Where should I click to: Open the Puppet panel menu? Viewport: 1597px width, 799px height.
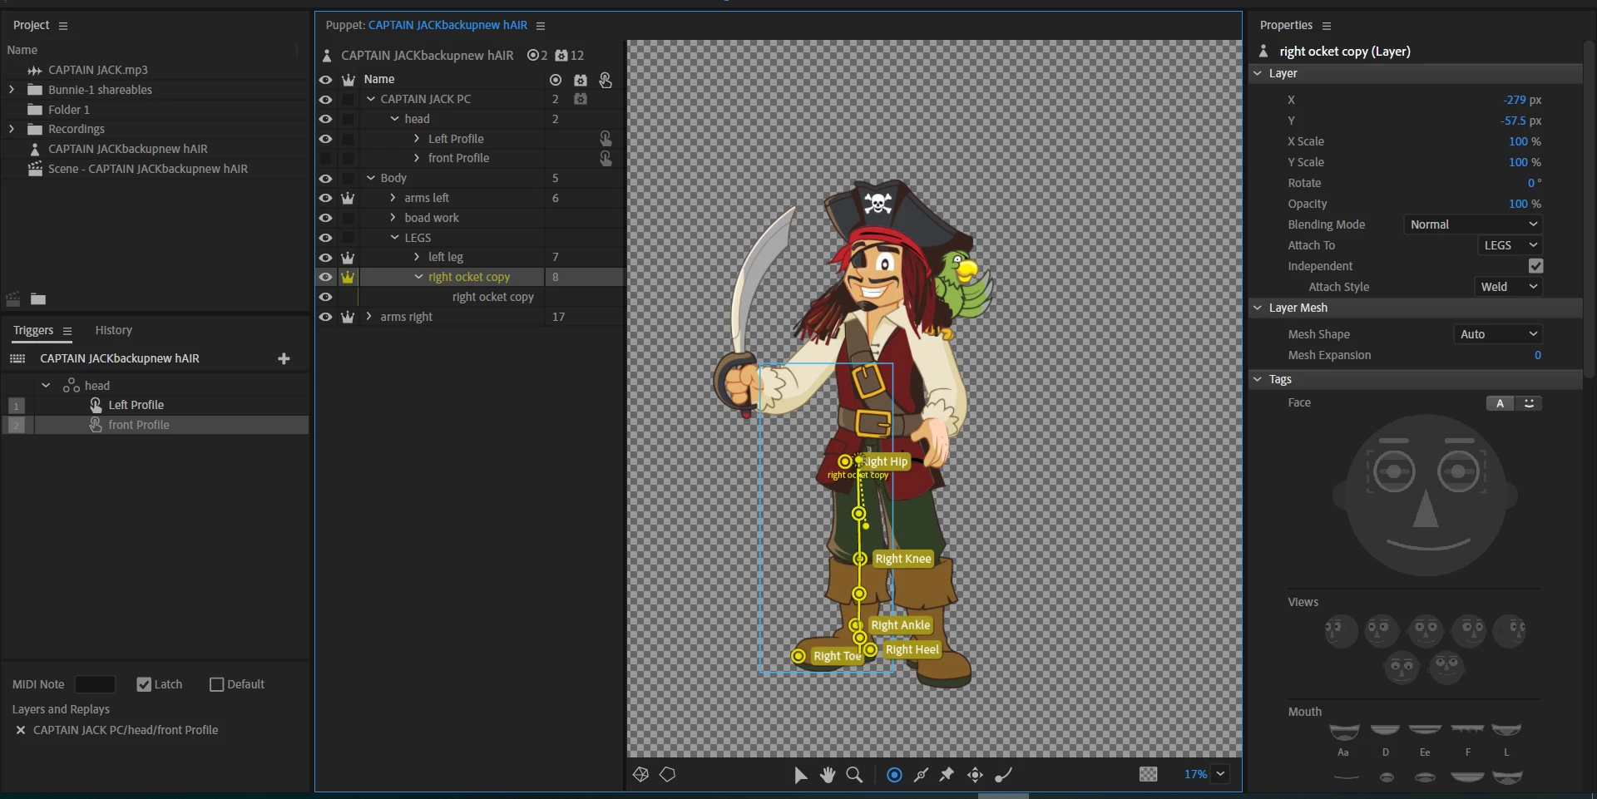541,26
